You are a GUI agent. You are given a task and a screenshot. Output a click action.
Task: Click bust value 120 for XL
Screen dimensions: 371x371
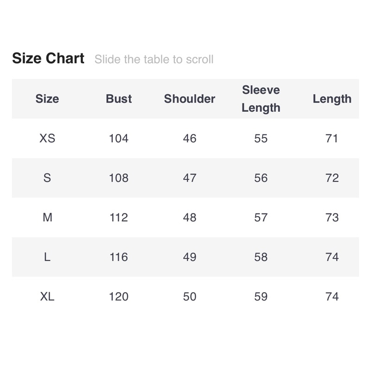pyautogui.click(x=119, y=296)
